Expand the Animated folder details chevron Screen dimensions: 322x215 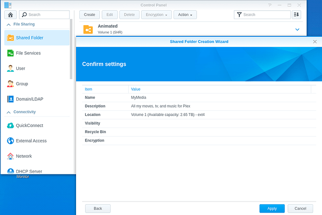(297, 29)
